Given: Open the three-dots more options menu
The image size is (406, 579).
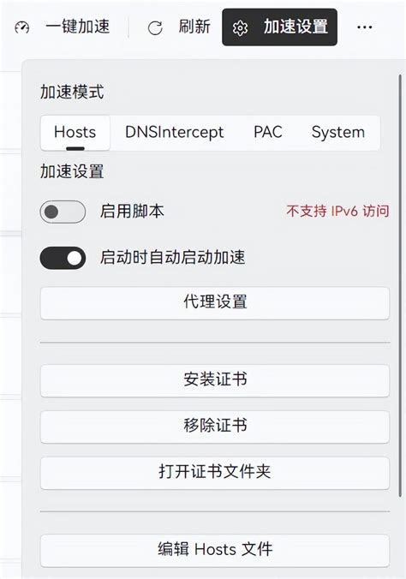Looking at the screenshot, I should (365, 27).
